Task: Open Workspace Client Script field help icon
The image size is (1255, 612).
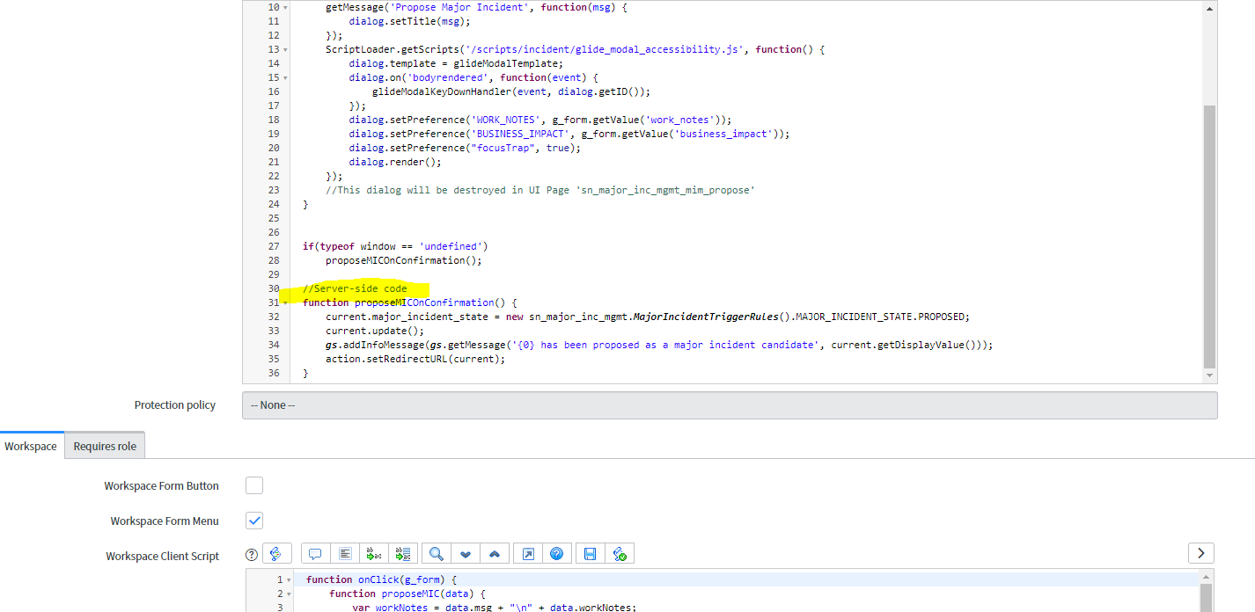Action: click(252, 555)
